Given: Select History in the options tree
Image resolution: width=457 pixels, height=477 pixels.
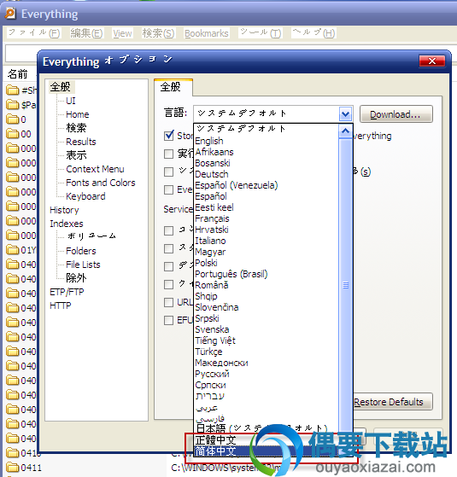Looking at the screenshot, I should pos(64,210).
